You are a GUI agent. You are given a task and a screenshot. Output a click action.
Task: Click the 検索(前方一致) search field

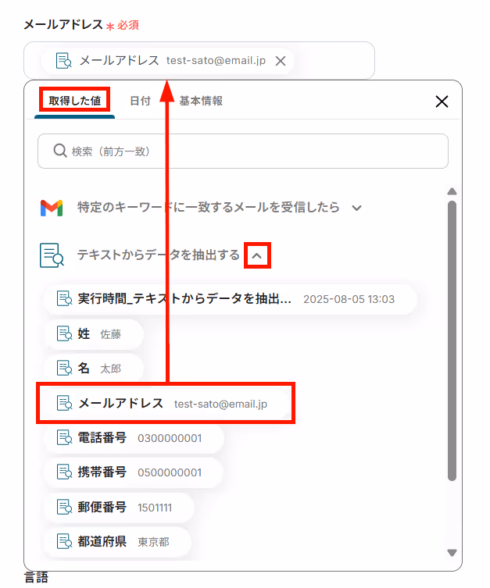243,151
